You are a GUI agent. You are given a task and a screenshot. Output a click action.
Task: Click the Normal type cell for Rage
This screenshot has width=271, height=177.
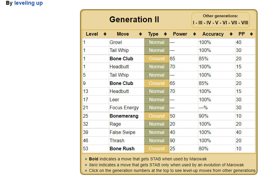(x=156, y=124)
